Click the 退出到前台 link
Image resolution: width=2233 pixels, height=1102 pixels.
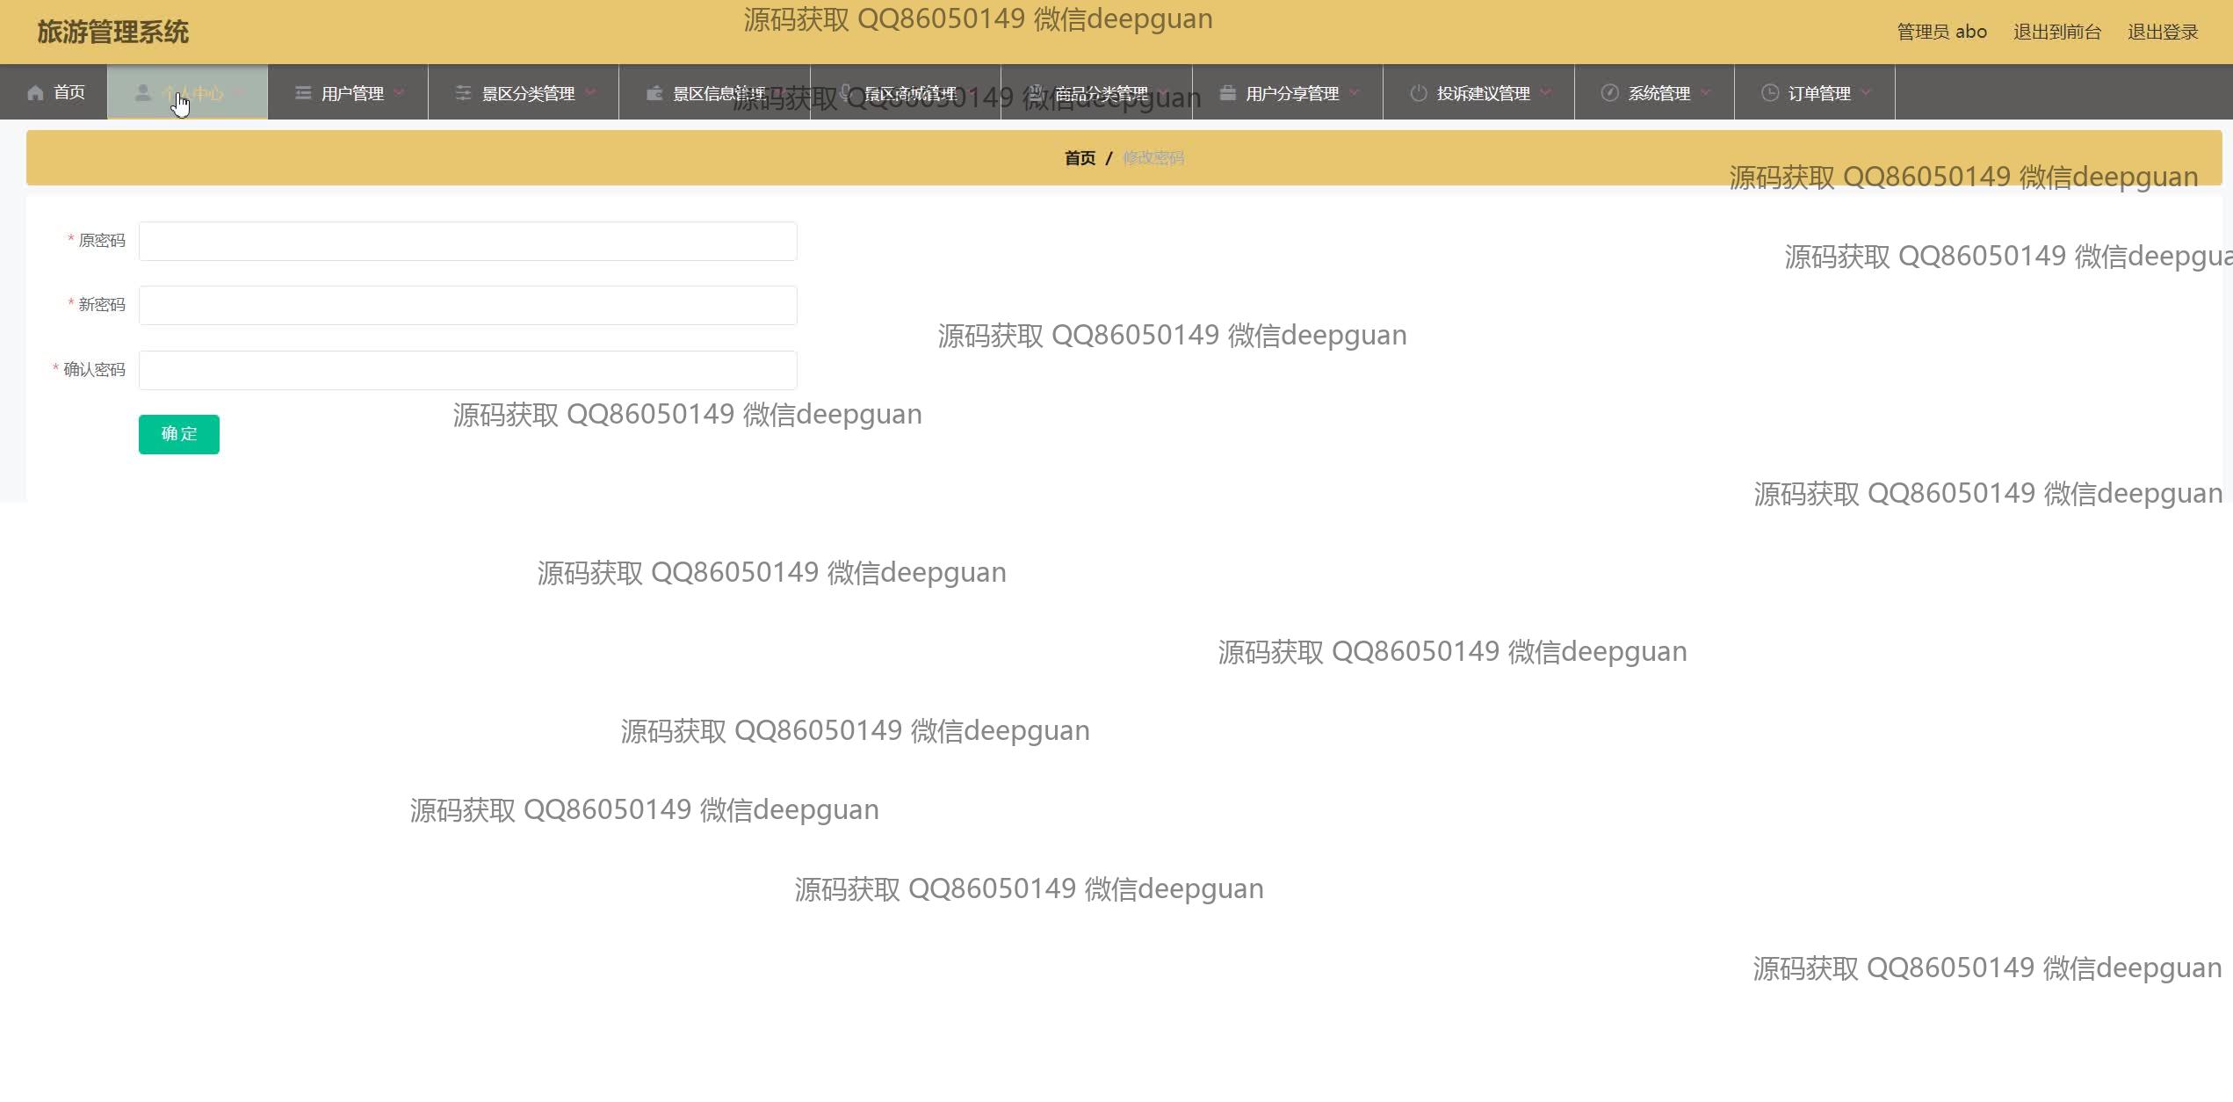click(x=2056, y=33)
